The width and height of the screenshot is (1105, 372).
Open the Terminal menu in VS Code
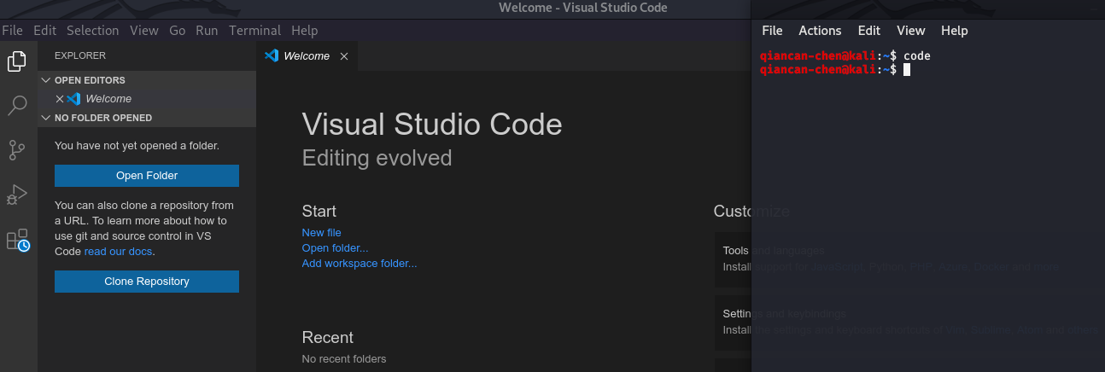click(x=254, y=31)
